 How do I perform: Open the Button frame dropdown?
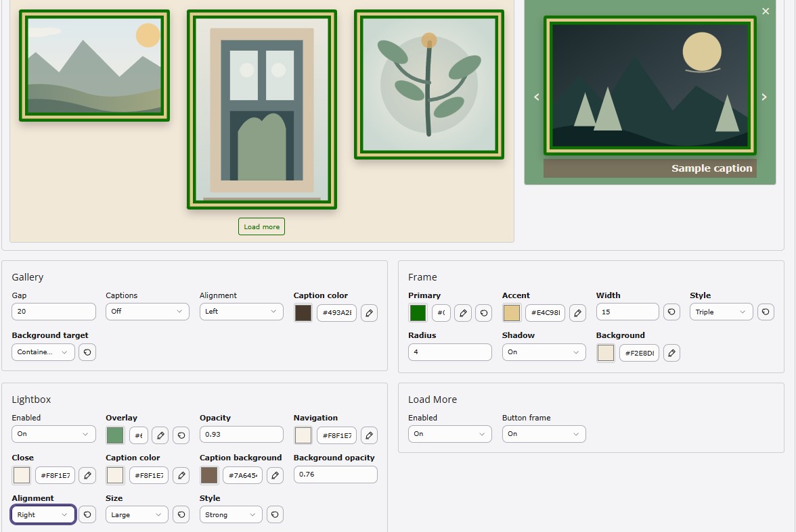(x=544, y=433)
